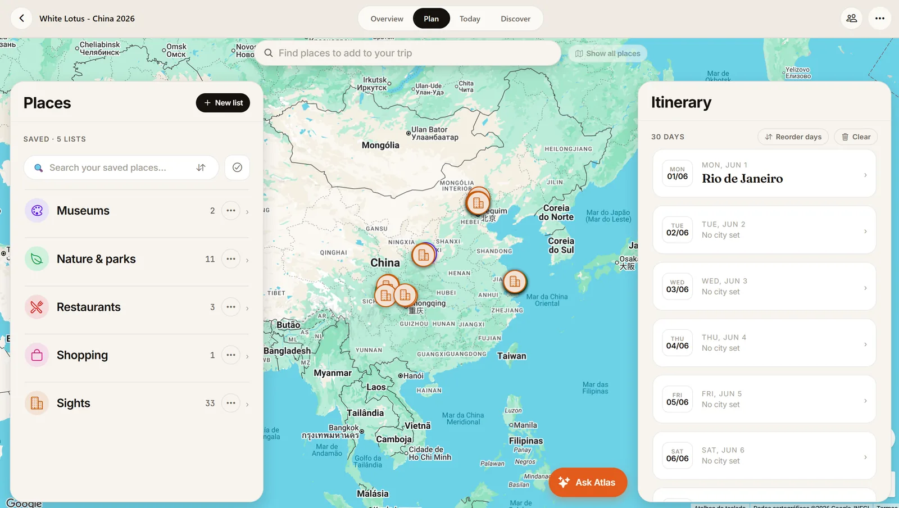
Task: Clear the itinerary
Action: [x=856, y=137]
